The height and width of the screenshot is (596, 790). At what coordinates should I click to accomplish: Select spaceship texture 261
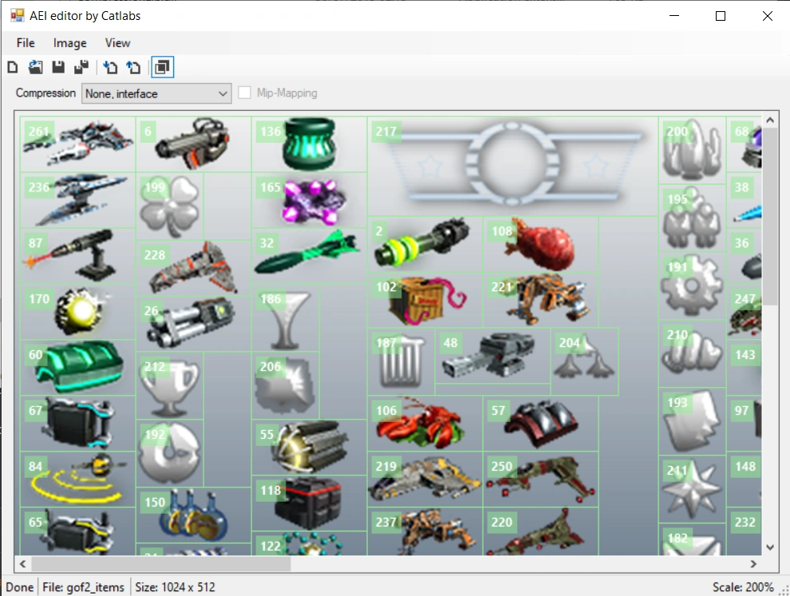coord(77,144)
